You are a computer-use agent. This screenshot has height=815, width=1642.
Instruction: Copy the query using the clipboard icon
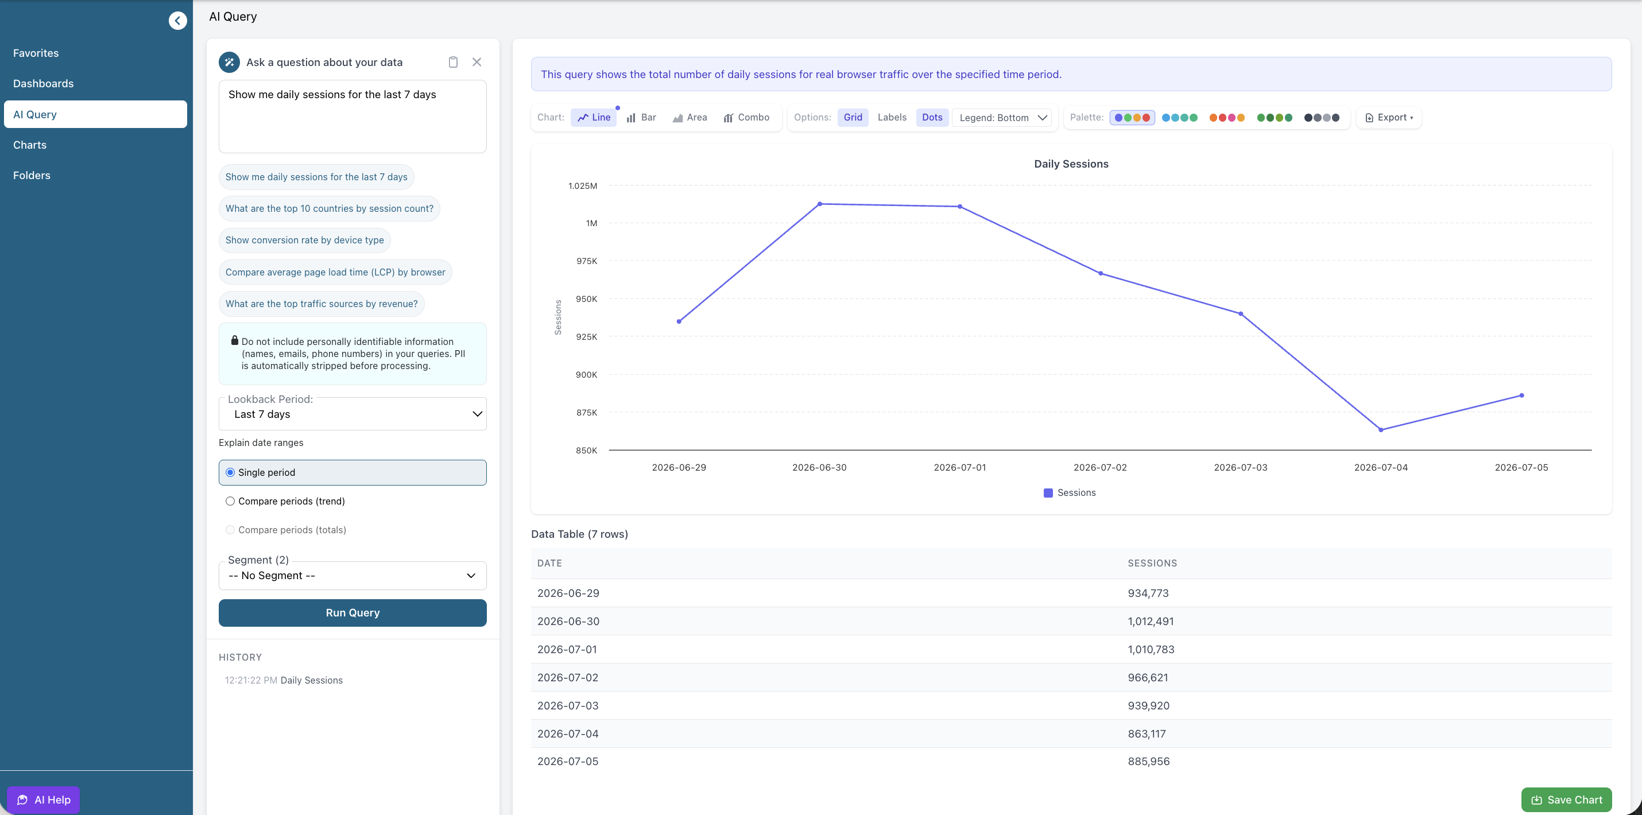453,62
